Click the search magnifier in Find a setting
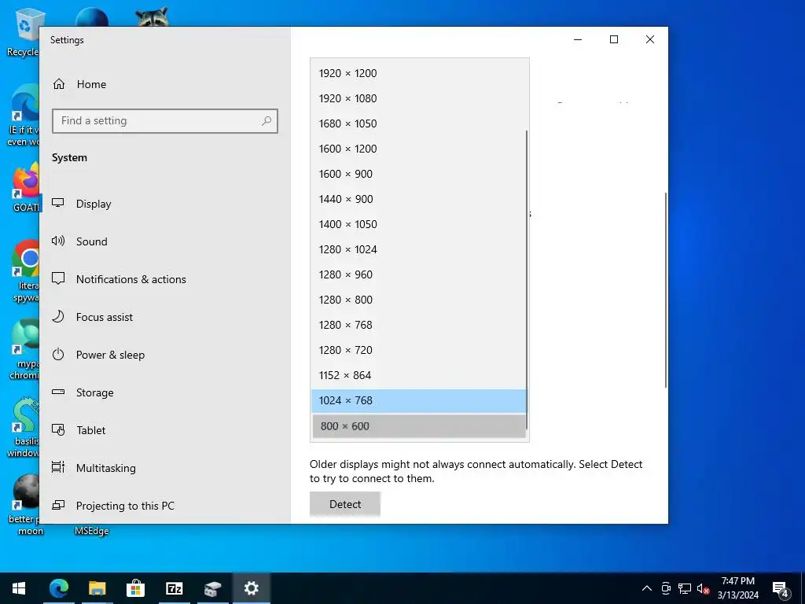 coord(266,120)
